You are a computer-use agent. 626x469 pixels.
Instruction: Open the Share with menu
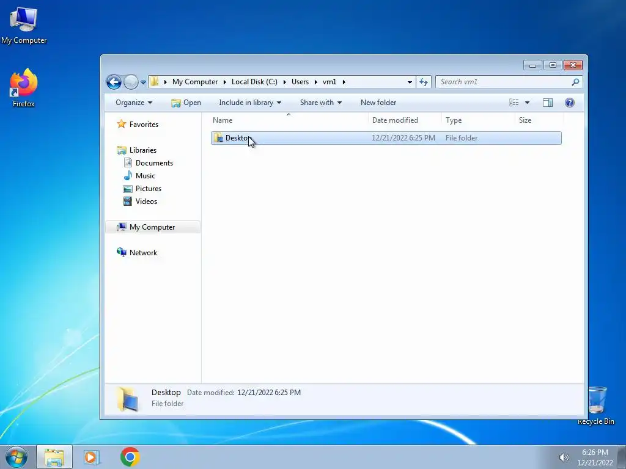point(320,103)
